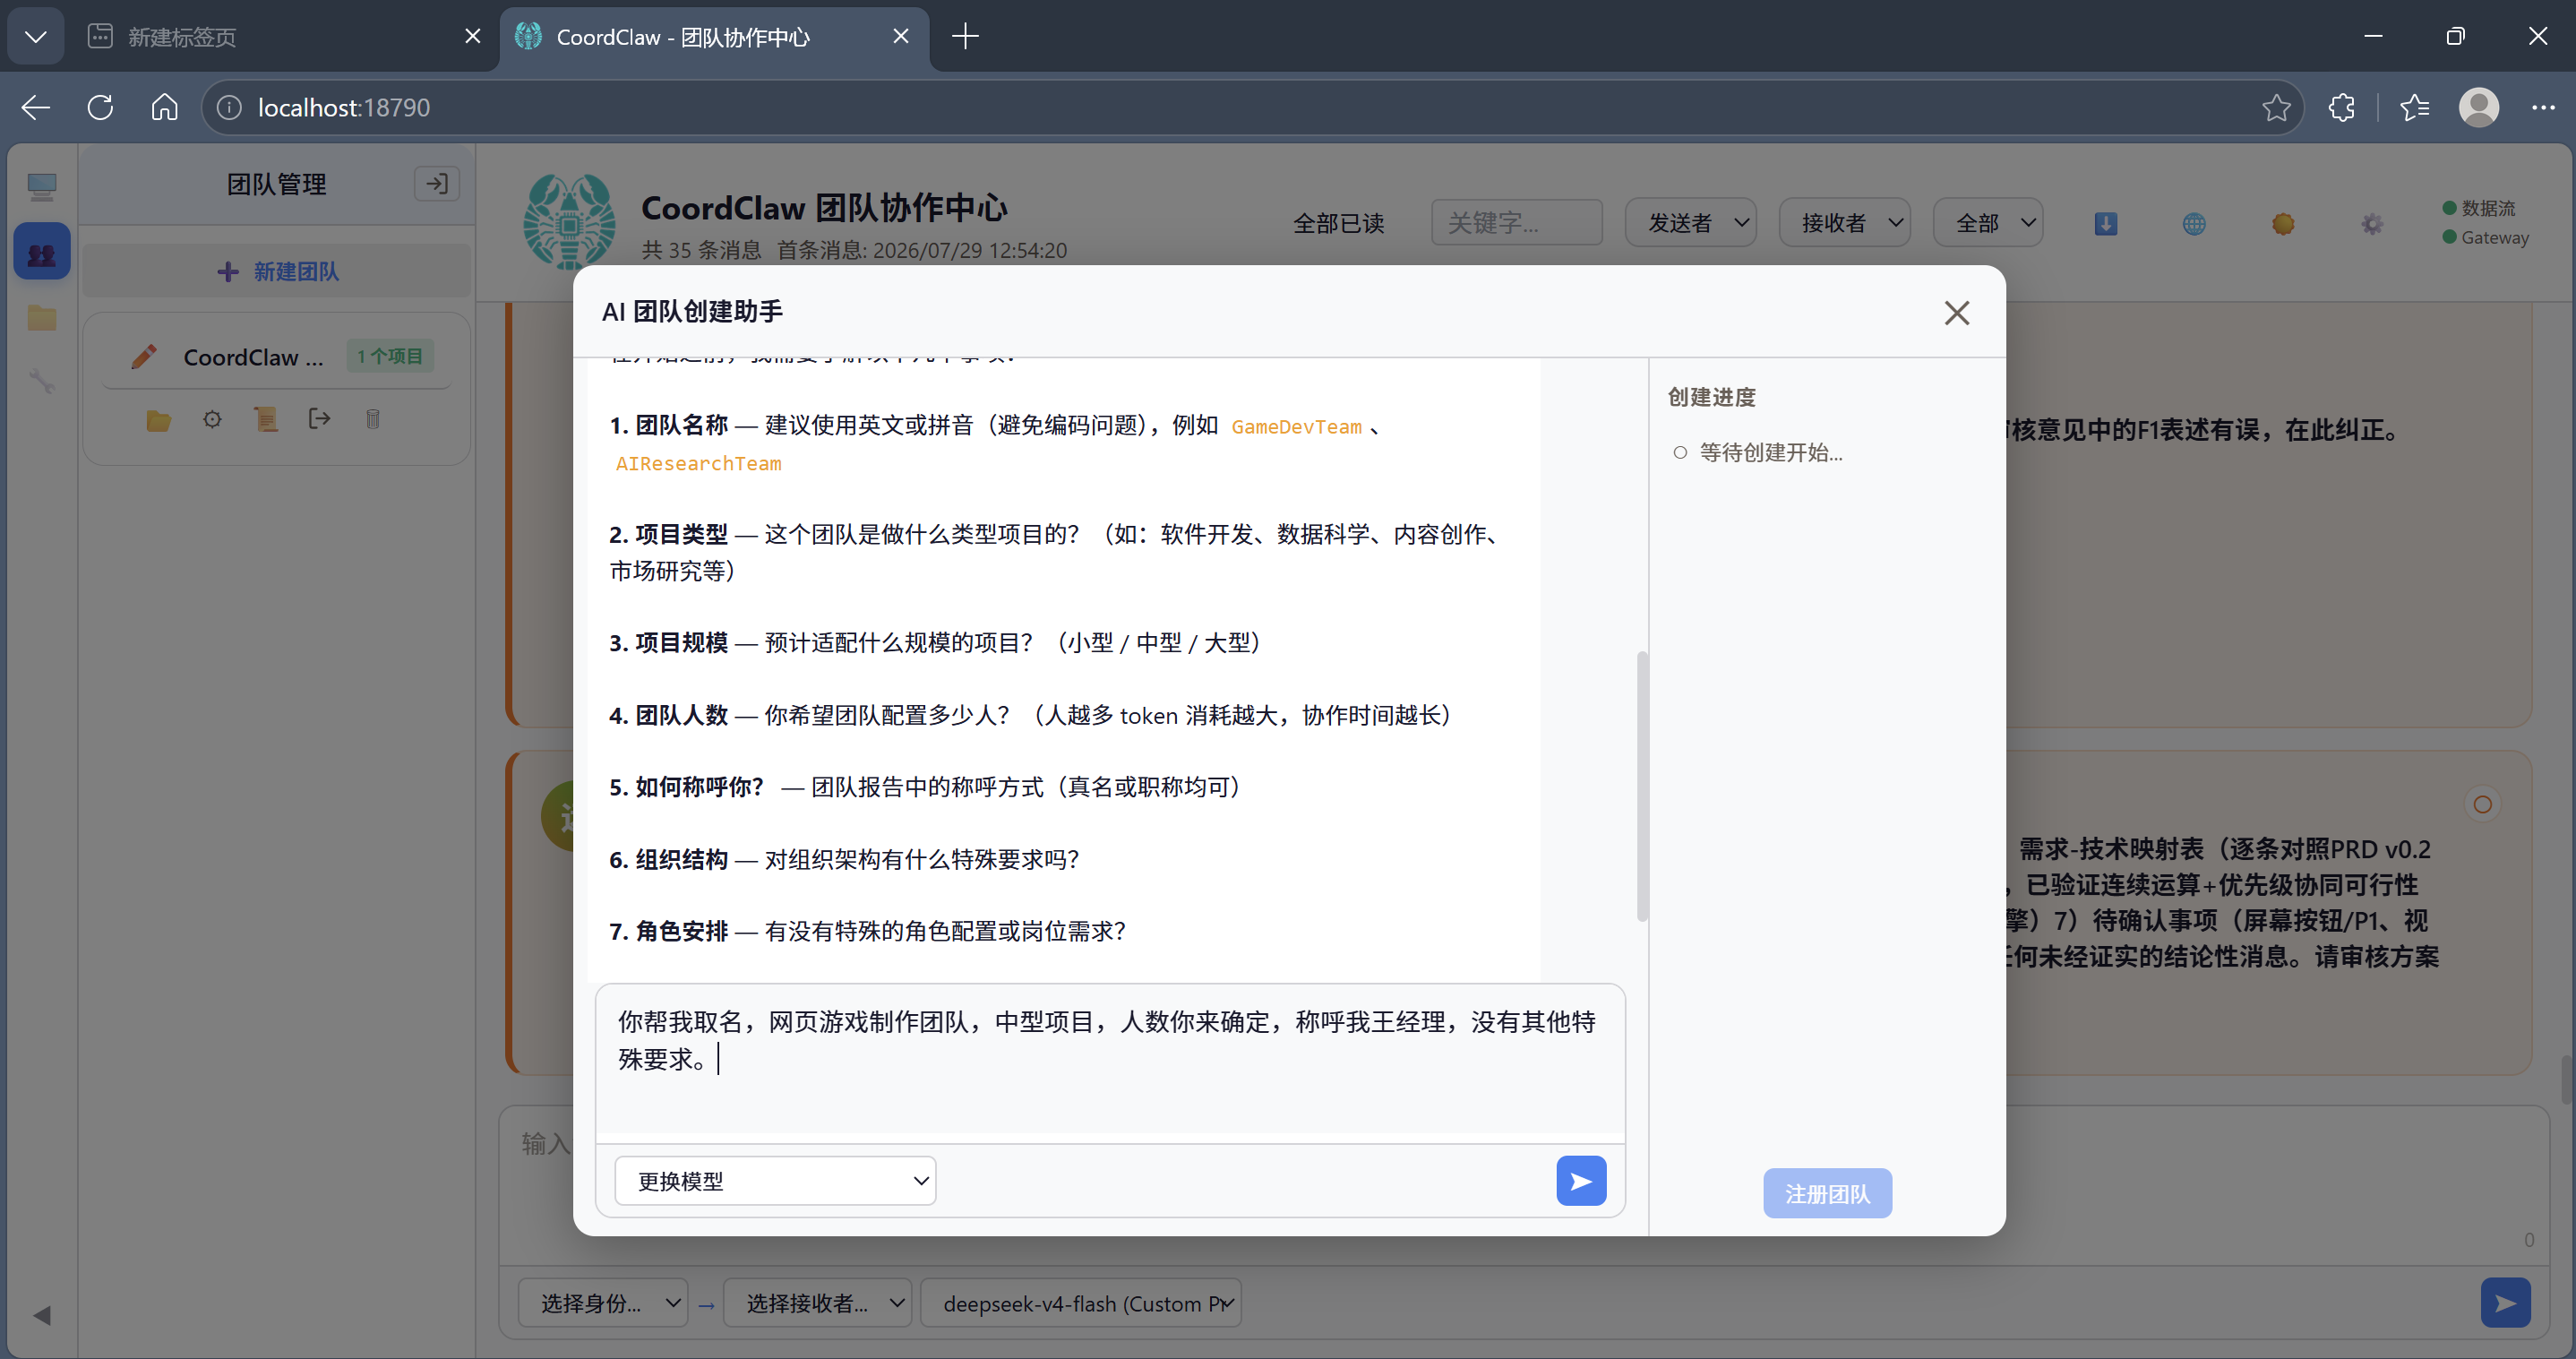Open a new browser tab
This screenshot has width=2576, height=1359.
point(965,37)
